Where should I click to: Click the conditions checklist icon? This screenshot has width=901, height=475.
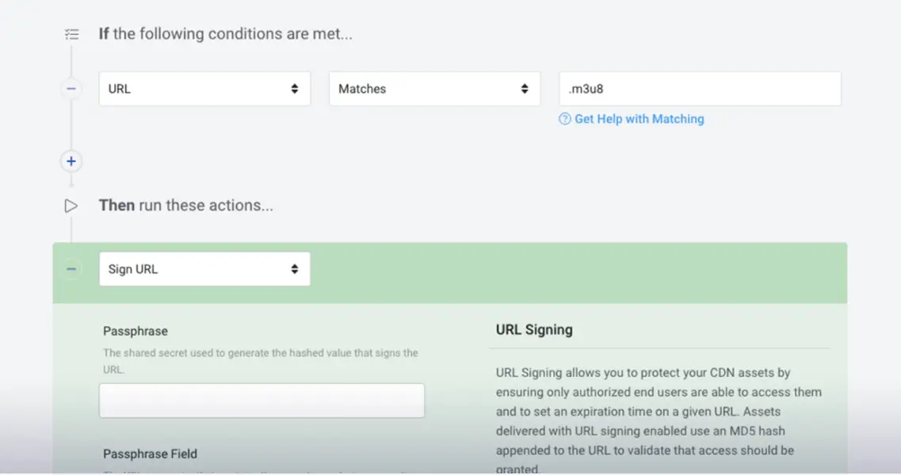[72, 35]
